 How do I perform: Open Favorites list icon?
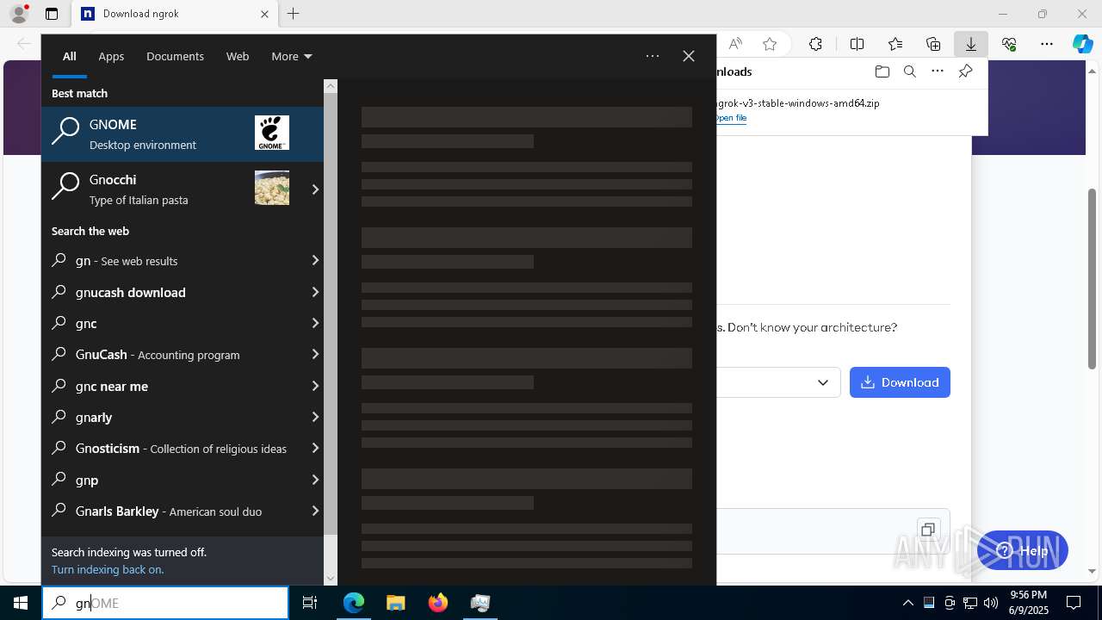tap(895, 44)
